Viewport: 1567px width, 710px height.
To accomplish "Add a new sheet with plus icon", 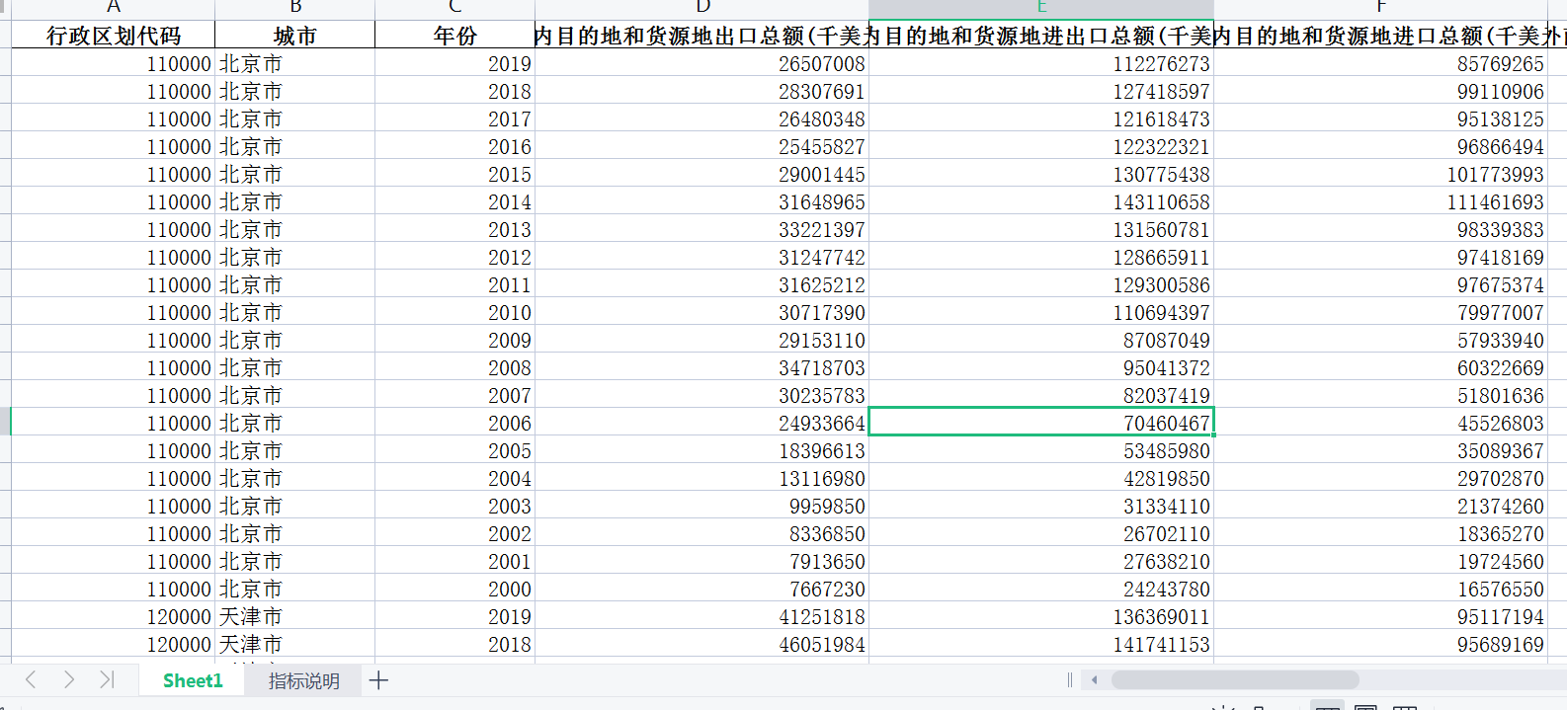I will (x=378, y=679).
